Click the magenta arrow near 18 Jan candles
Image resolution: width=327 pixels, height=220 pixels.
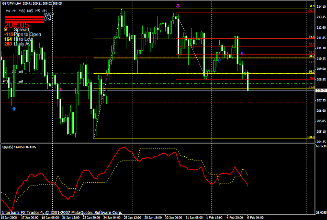pyautogui.click(x=60, y=90)
